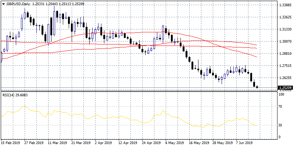Image resolution: width=294 pixels, height=147 pixels.
Task: Click the 7 Jun 2019 date label
Action: point(244,142)
